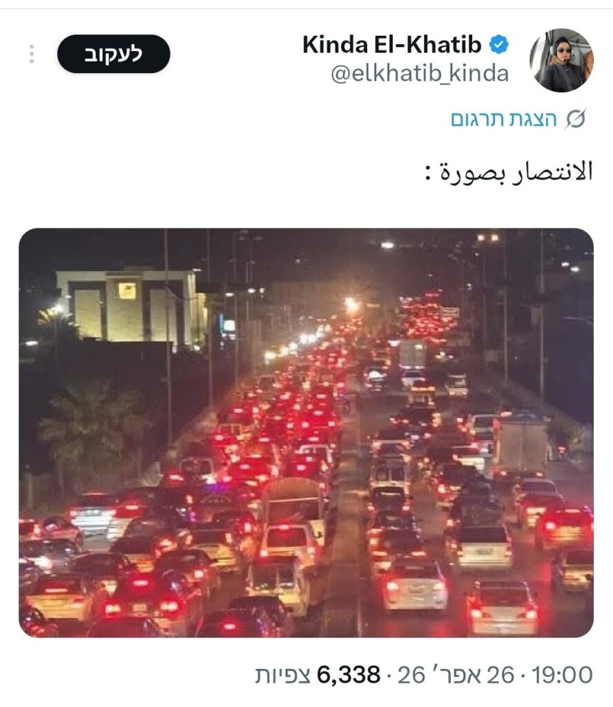Screen dimensions: 613x707
Task: Open the three-dot more options menu
Action: 32,54
